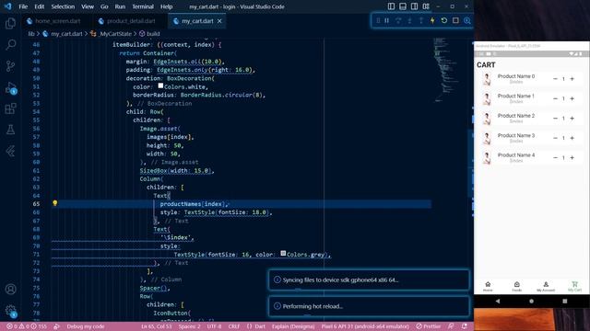The image size is (590, 331).
Task: Open the Edit menu
Action: (x=39, y=6)
